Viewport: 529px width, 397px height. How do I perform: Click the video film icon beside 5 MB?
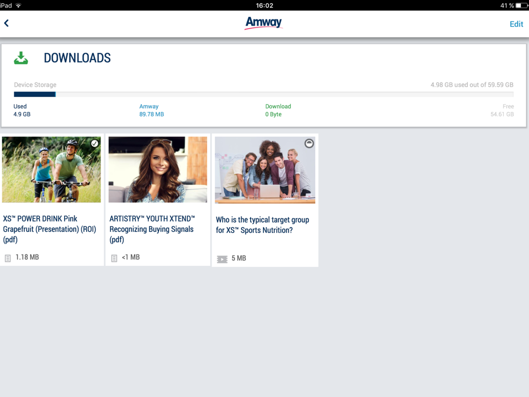222,259
